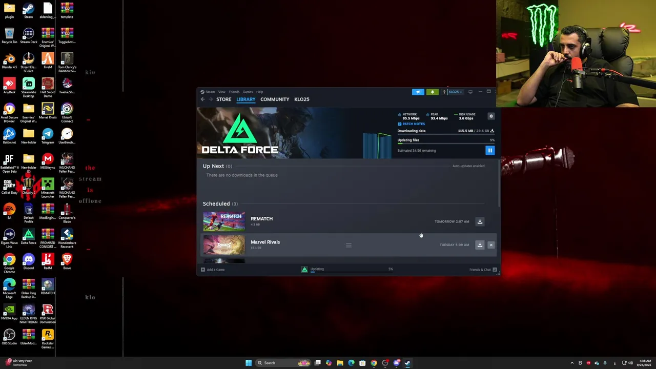Open Steam from the taskbar
The width and height of the screenshot is (656, 369).
[407, 363]
